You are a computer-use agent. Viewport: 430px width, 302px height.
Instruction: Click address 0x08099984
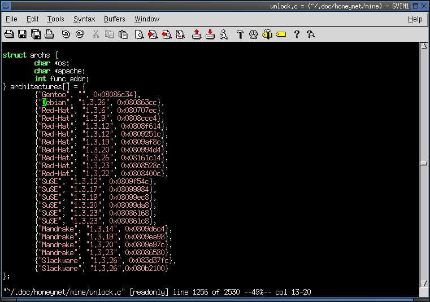129,189
